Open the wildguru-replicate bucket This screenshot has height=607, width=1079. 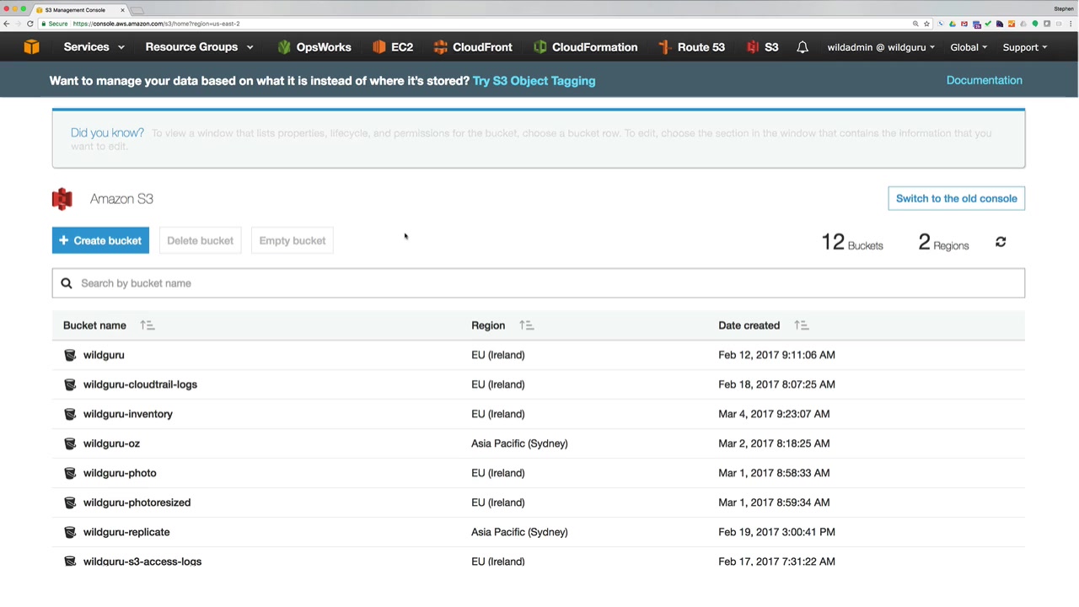click(x=126, y=532)
